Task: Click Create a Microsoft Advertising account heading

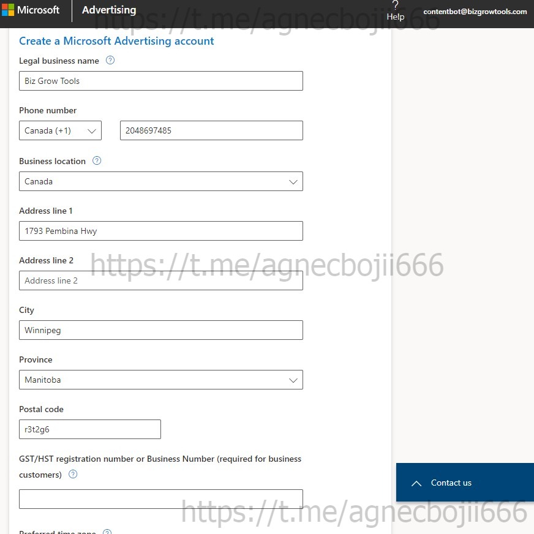Action: 116,41
